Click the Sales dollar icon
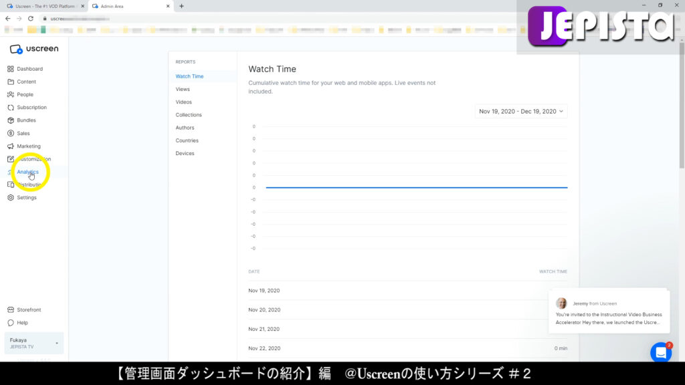This screenshot has height=385, width=685. point(11,133)
